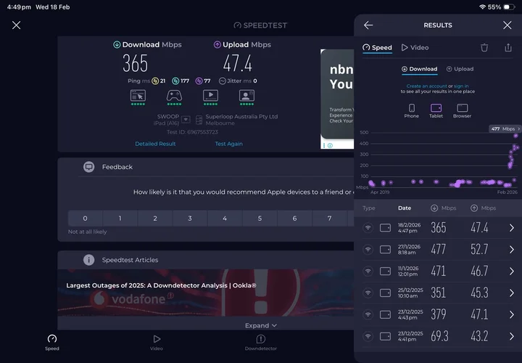Image resolution: width=522 pixels, height=363 pixels.
Task: Click the trash icon in Results panel
Action: click(484, 48)
